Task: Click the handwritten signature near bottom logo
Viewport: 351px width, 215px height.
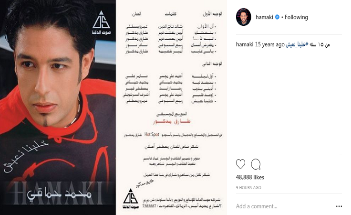Action: [x=145, y=184]
